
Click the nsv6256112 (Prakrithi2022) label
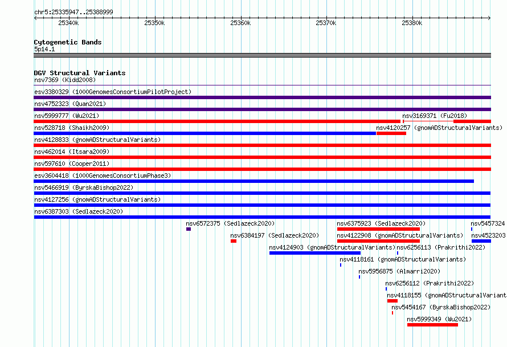430,283
